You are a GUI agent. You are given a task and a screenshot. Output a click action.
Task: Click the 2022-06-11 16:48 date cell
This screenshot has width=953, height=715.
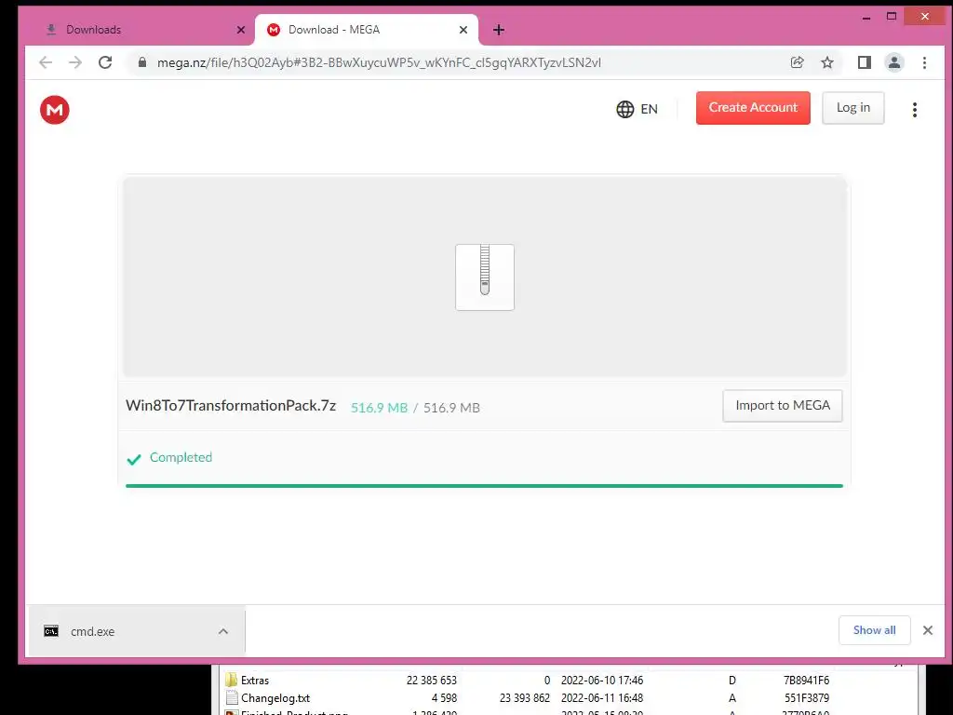coord(602,698)
